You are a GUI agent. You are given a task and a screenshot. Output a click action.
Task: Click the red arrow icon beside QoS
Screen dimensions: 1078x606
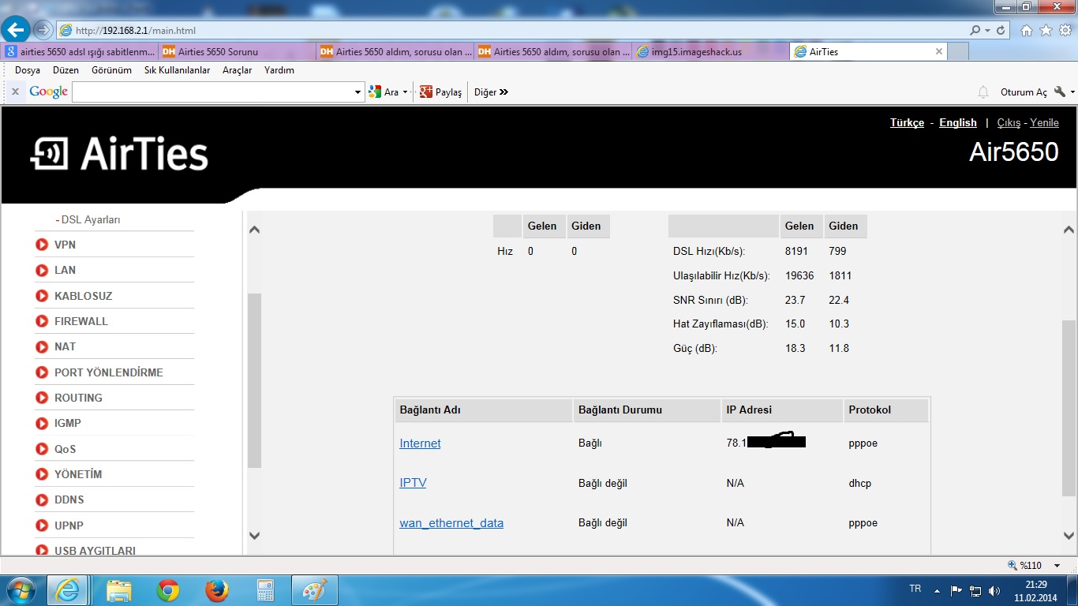click(x=42, y=449)
